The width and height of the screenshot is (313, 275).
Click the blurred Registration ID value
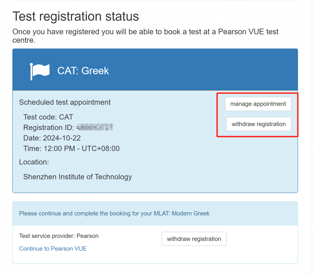[x=95, y=128]
